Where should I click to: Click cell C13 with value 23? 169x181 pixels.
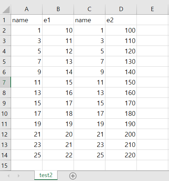[x=89, y=144]
